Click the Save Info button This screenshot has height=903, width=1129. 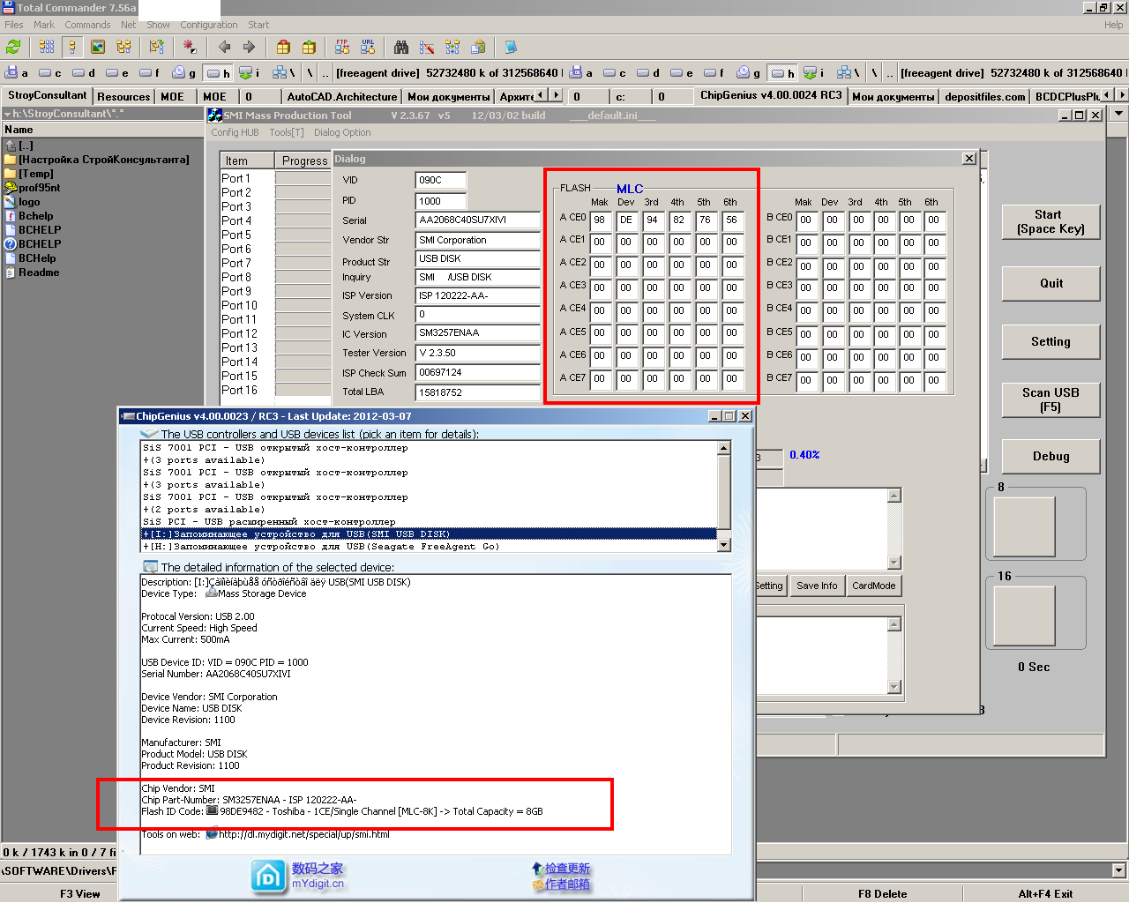pyautogui.click(x=816, y=586)
